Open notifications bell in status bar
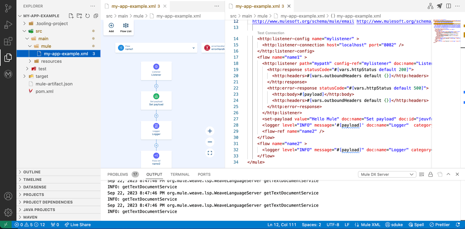The height and width of the screenshot is (229, 465). [x=458, y=225]
